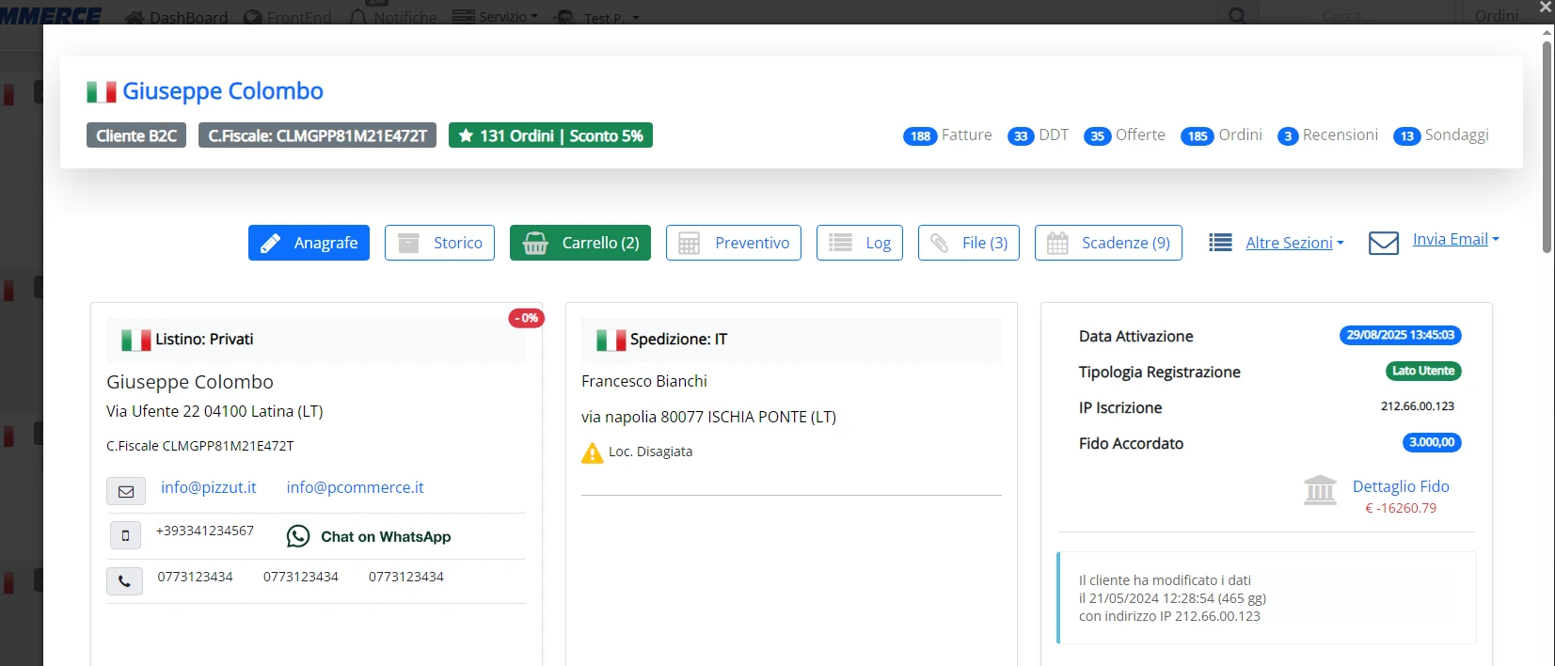Open the Log tab

click(x=860, y=243)
